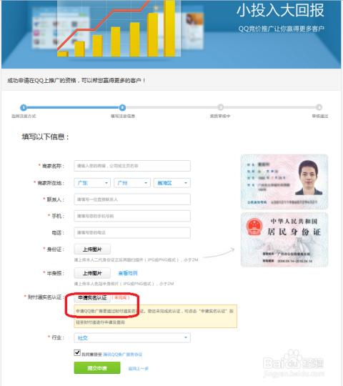The image size is (343, 386).
Task: Click the green 提交申请 button
Action: coord(97,368)
